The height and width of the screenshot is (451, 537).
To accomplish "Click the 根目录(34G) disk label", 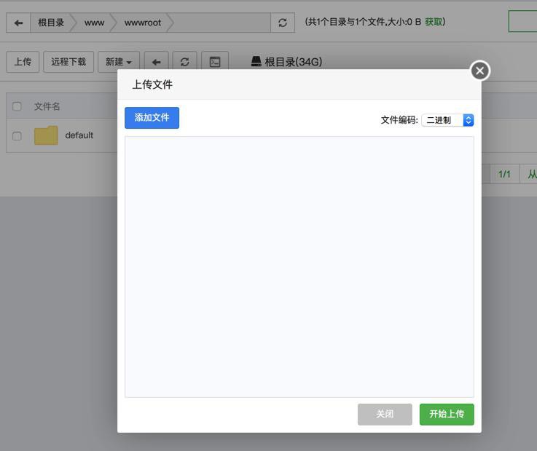I will 293,62.
